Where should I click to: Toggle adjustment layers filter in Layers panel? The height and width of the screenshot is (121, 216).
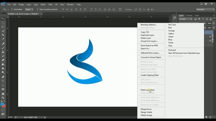pyautogui.click(x=199, y=19)
